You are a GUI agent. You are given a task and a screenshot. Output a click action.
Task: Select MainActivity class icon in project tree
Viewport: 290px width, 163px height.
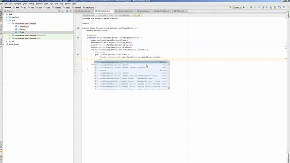tap(16, 26)
